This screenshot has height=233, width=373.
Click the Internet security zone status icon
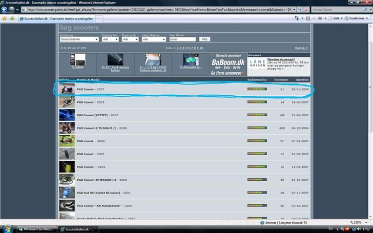262,223
